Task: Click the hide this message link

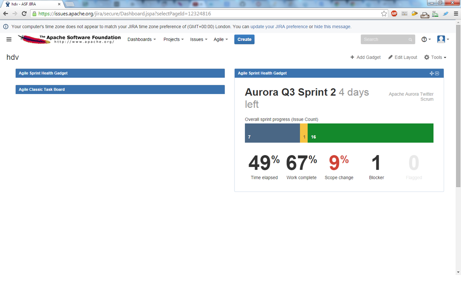Action: point(332,27)
